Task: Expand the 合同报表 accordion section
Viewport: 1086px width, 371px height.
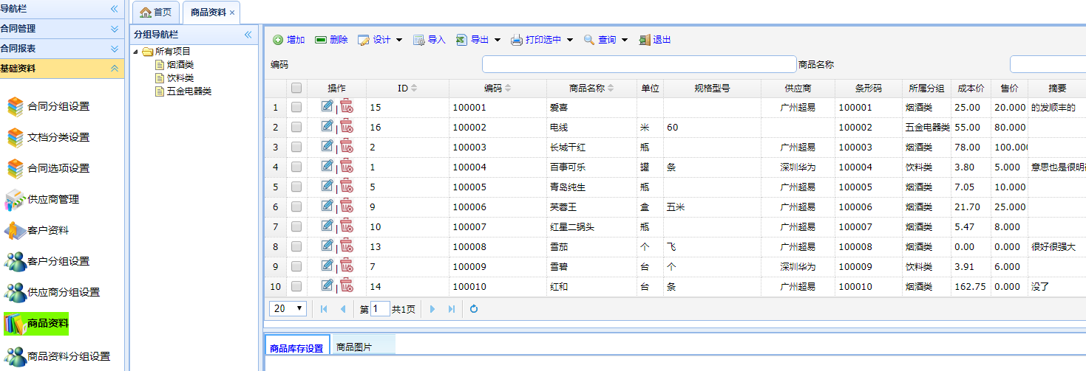Action: coord(114,49)
